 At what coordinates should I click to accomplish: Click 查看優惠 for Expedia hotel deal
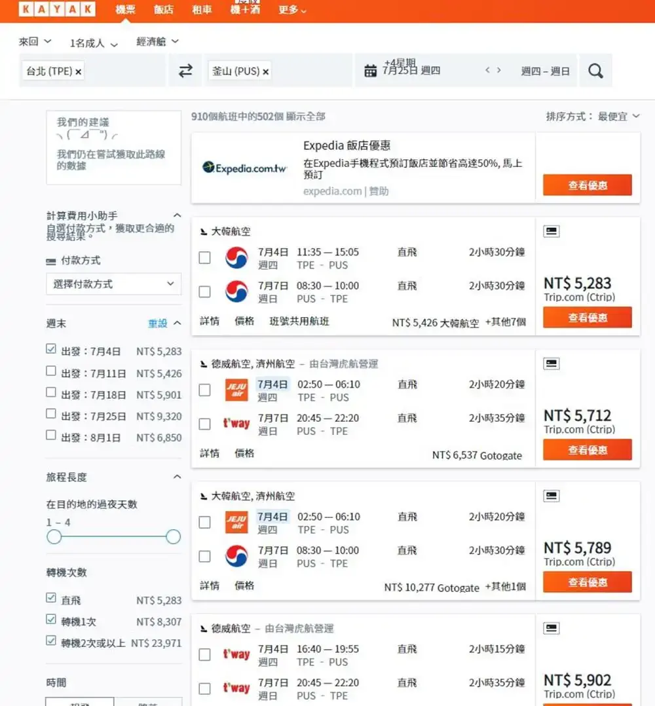coord(588,185)
